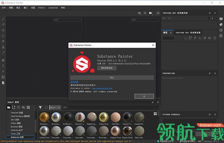
Task: Toggle shelf hidden-items eye icon
Action: [x=24, y=107]
